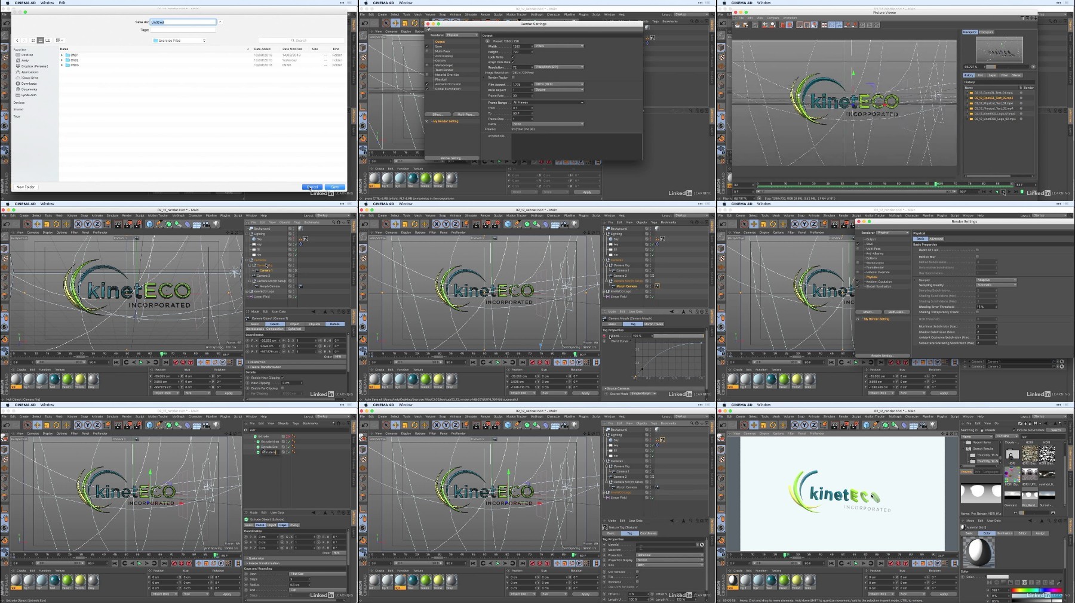Click Render to Picture Viewer in Extrude Object screenshot
1075x603 pixels.
tap(128, 425)
